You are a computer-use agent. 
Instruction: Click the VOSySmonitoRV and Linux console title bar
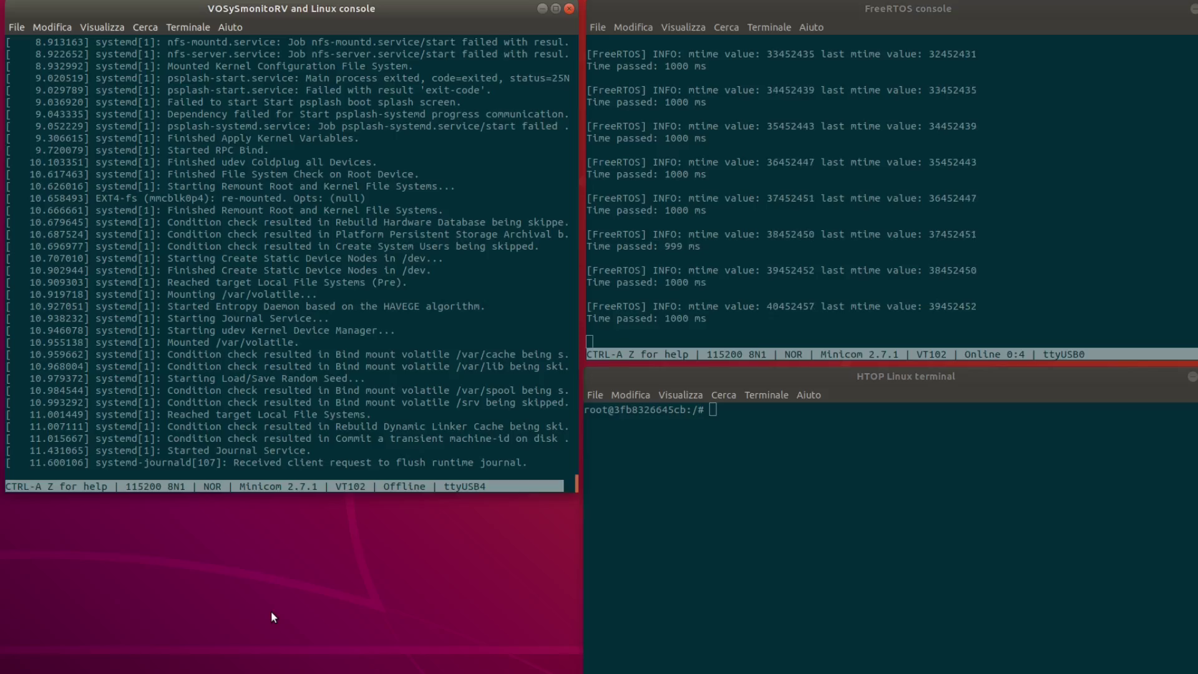[291, 9]
